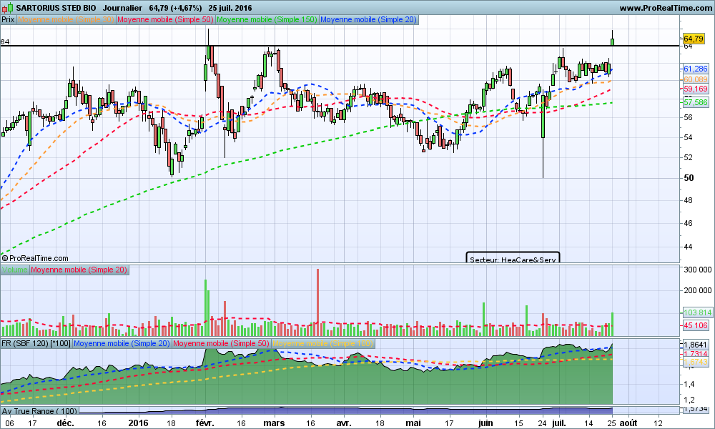This screenshot has height=429, width=715.
Task: Click the © ProRealTime.com copyright text
Action: tap(35, 259)
